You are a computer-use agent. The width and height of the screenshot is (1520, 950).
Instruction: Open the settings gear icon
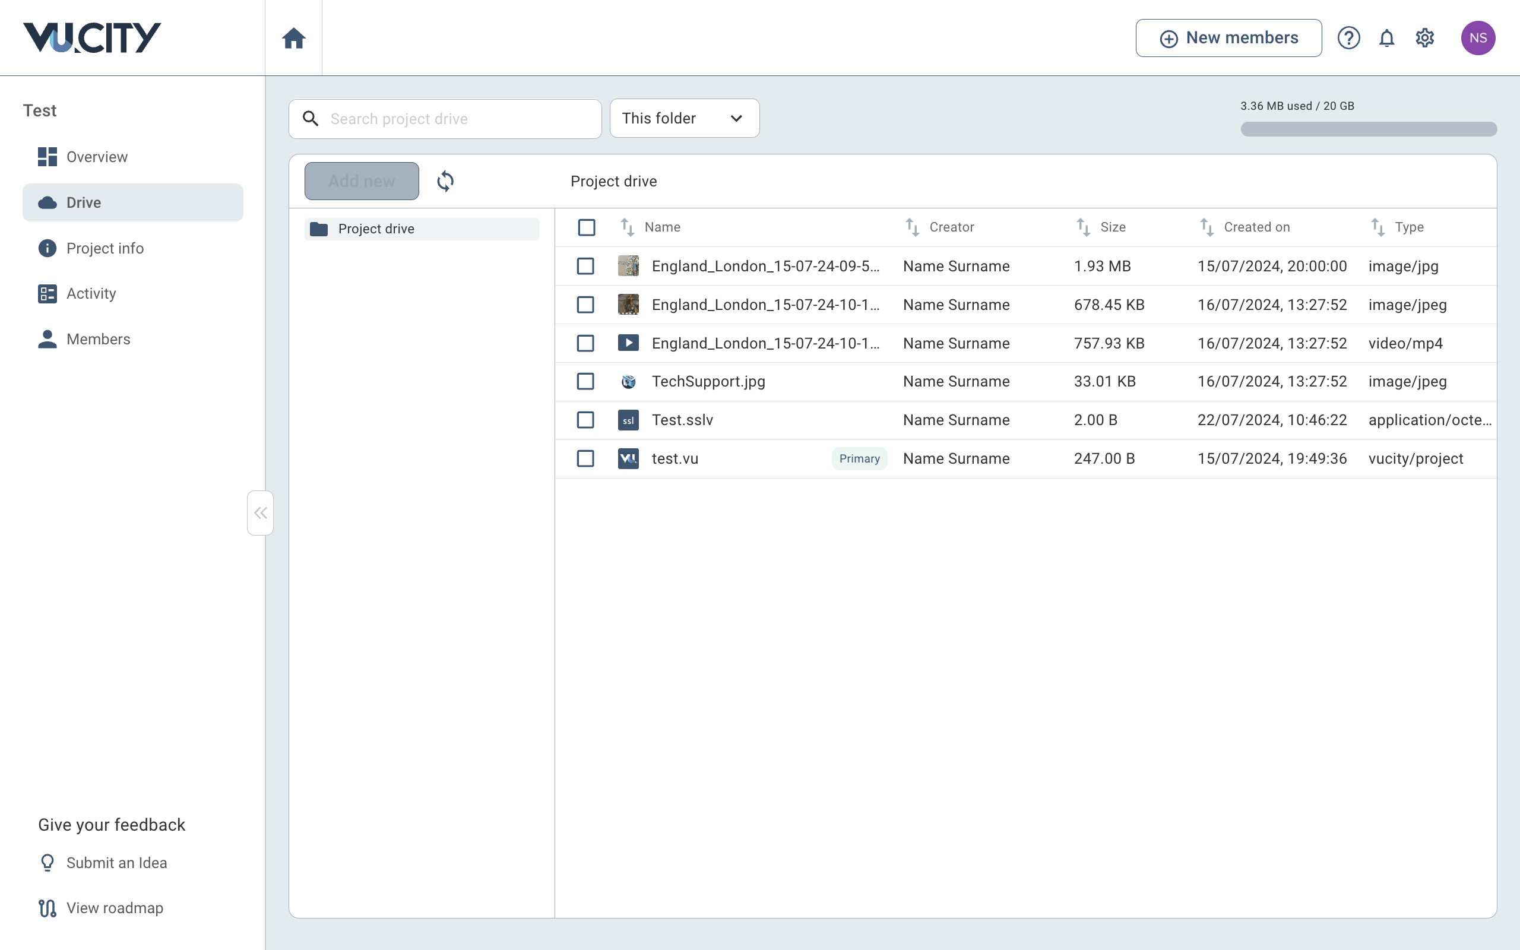point(1424,39)
